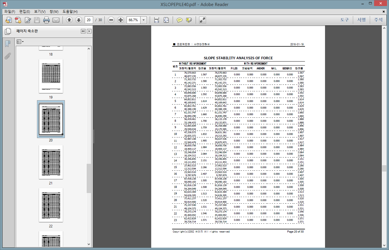Viewport: 389px width, 250px height.
Task: Click the thumbnail pane scrollbar thumb
Action: [x=89, y=178]
